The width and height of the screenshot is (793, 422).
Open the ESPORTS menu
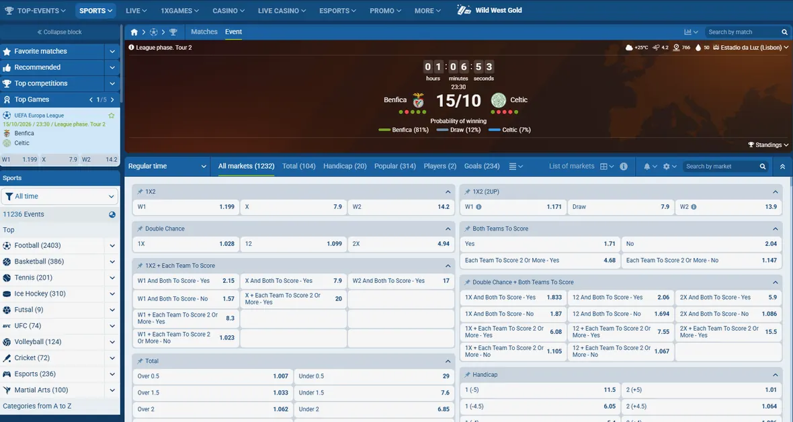[x=338, y=11]
